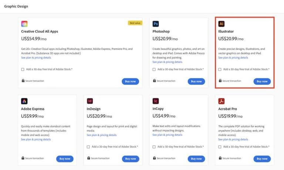The height and width of the screenshot is (170, 284).
Task: Check the Adobe Stock trial box under Photoshop
Action: (154, 69)
